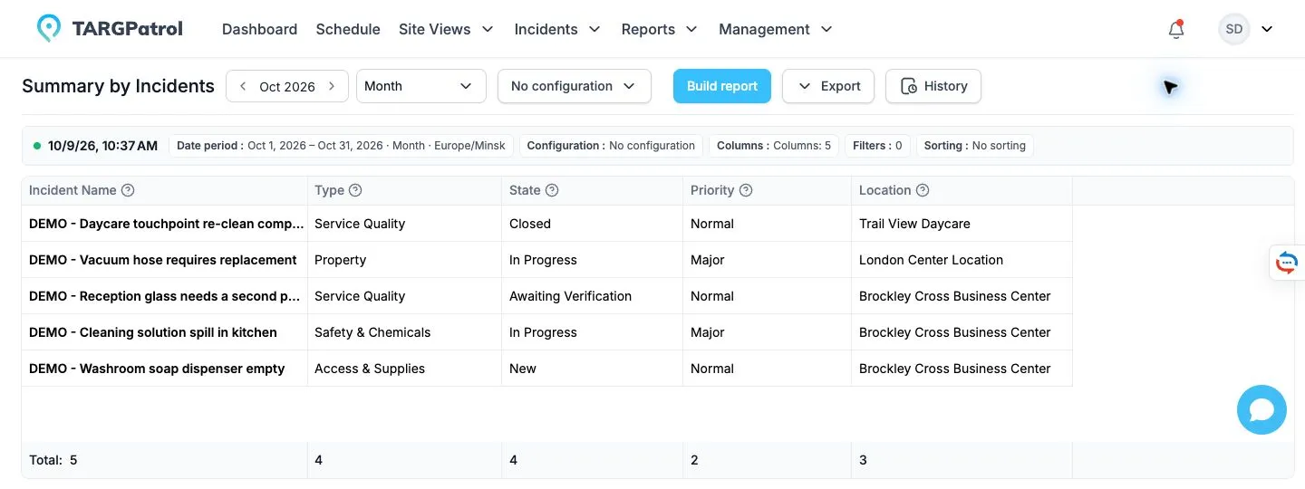Screen dimensions: 1305x489
Task: Expand the Site Views menu
Action: 446,29
